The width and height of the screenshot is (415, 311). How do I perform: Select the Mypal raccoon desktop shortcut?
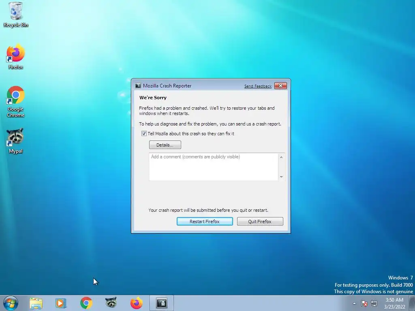[16, 141]
